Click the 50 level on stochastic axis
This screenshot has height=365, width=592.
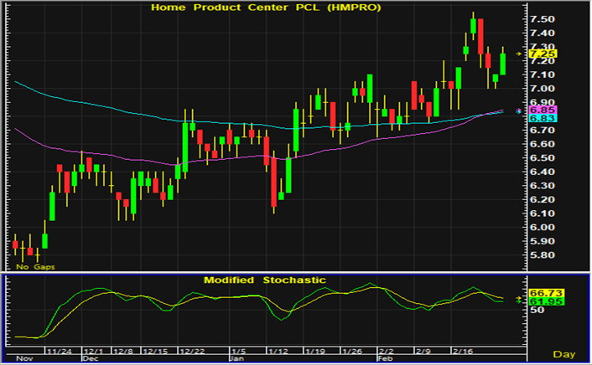(x=537, y=310)
